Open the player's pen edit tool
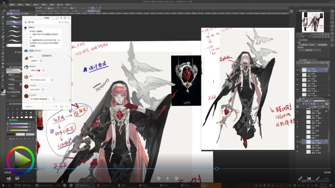The width and height of the screenshot is (335, 188). click(x=300, y=178)
